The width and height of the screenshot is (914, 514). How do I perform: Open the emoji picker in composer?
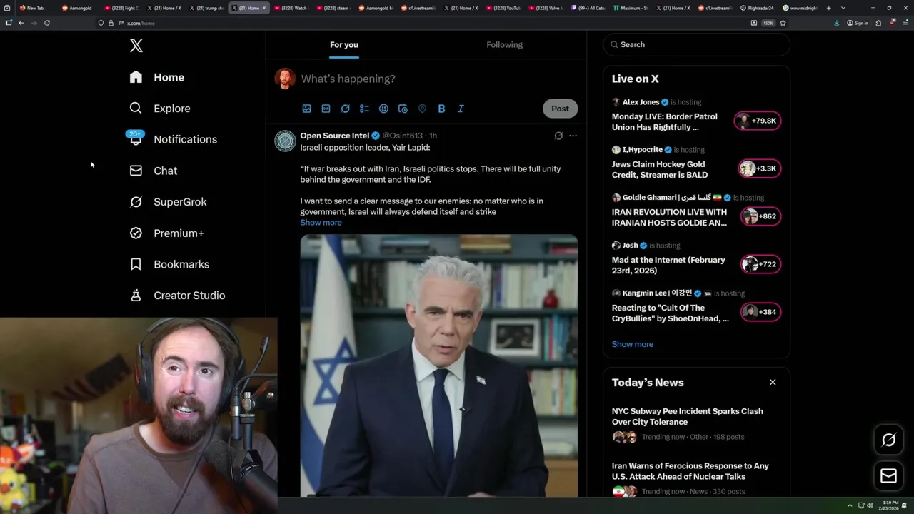[383, 109]
